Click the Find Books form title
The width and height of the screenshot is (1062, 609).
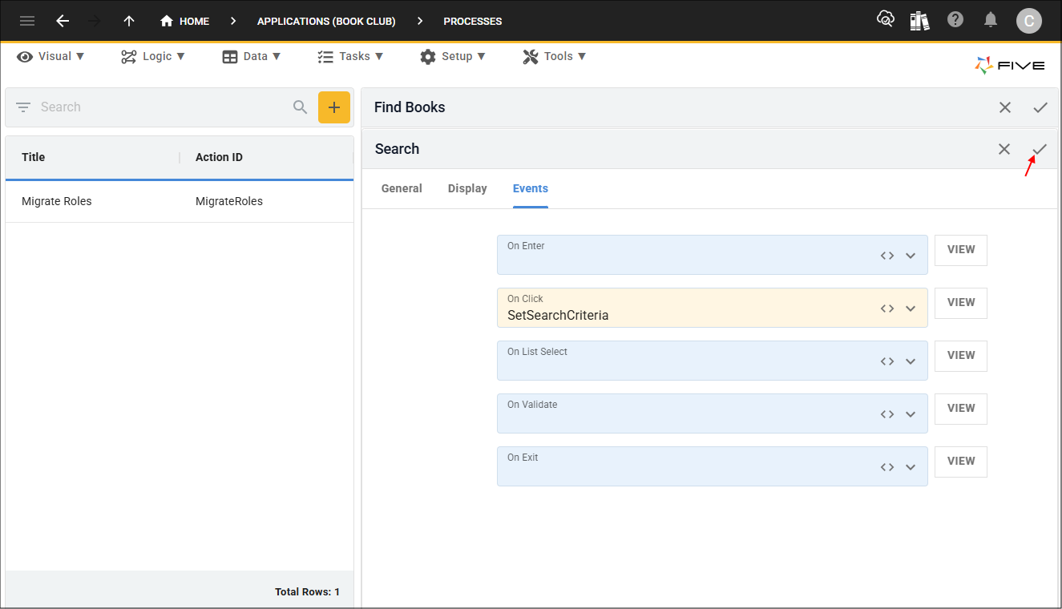coord(410,107)
